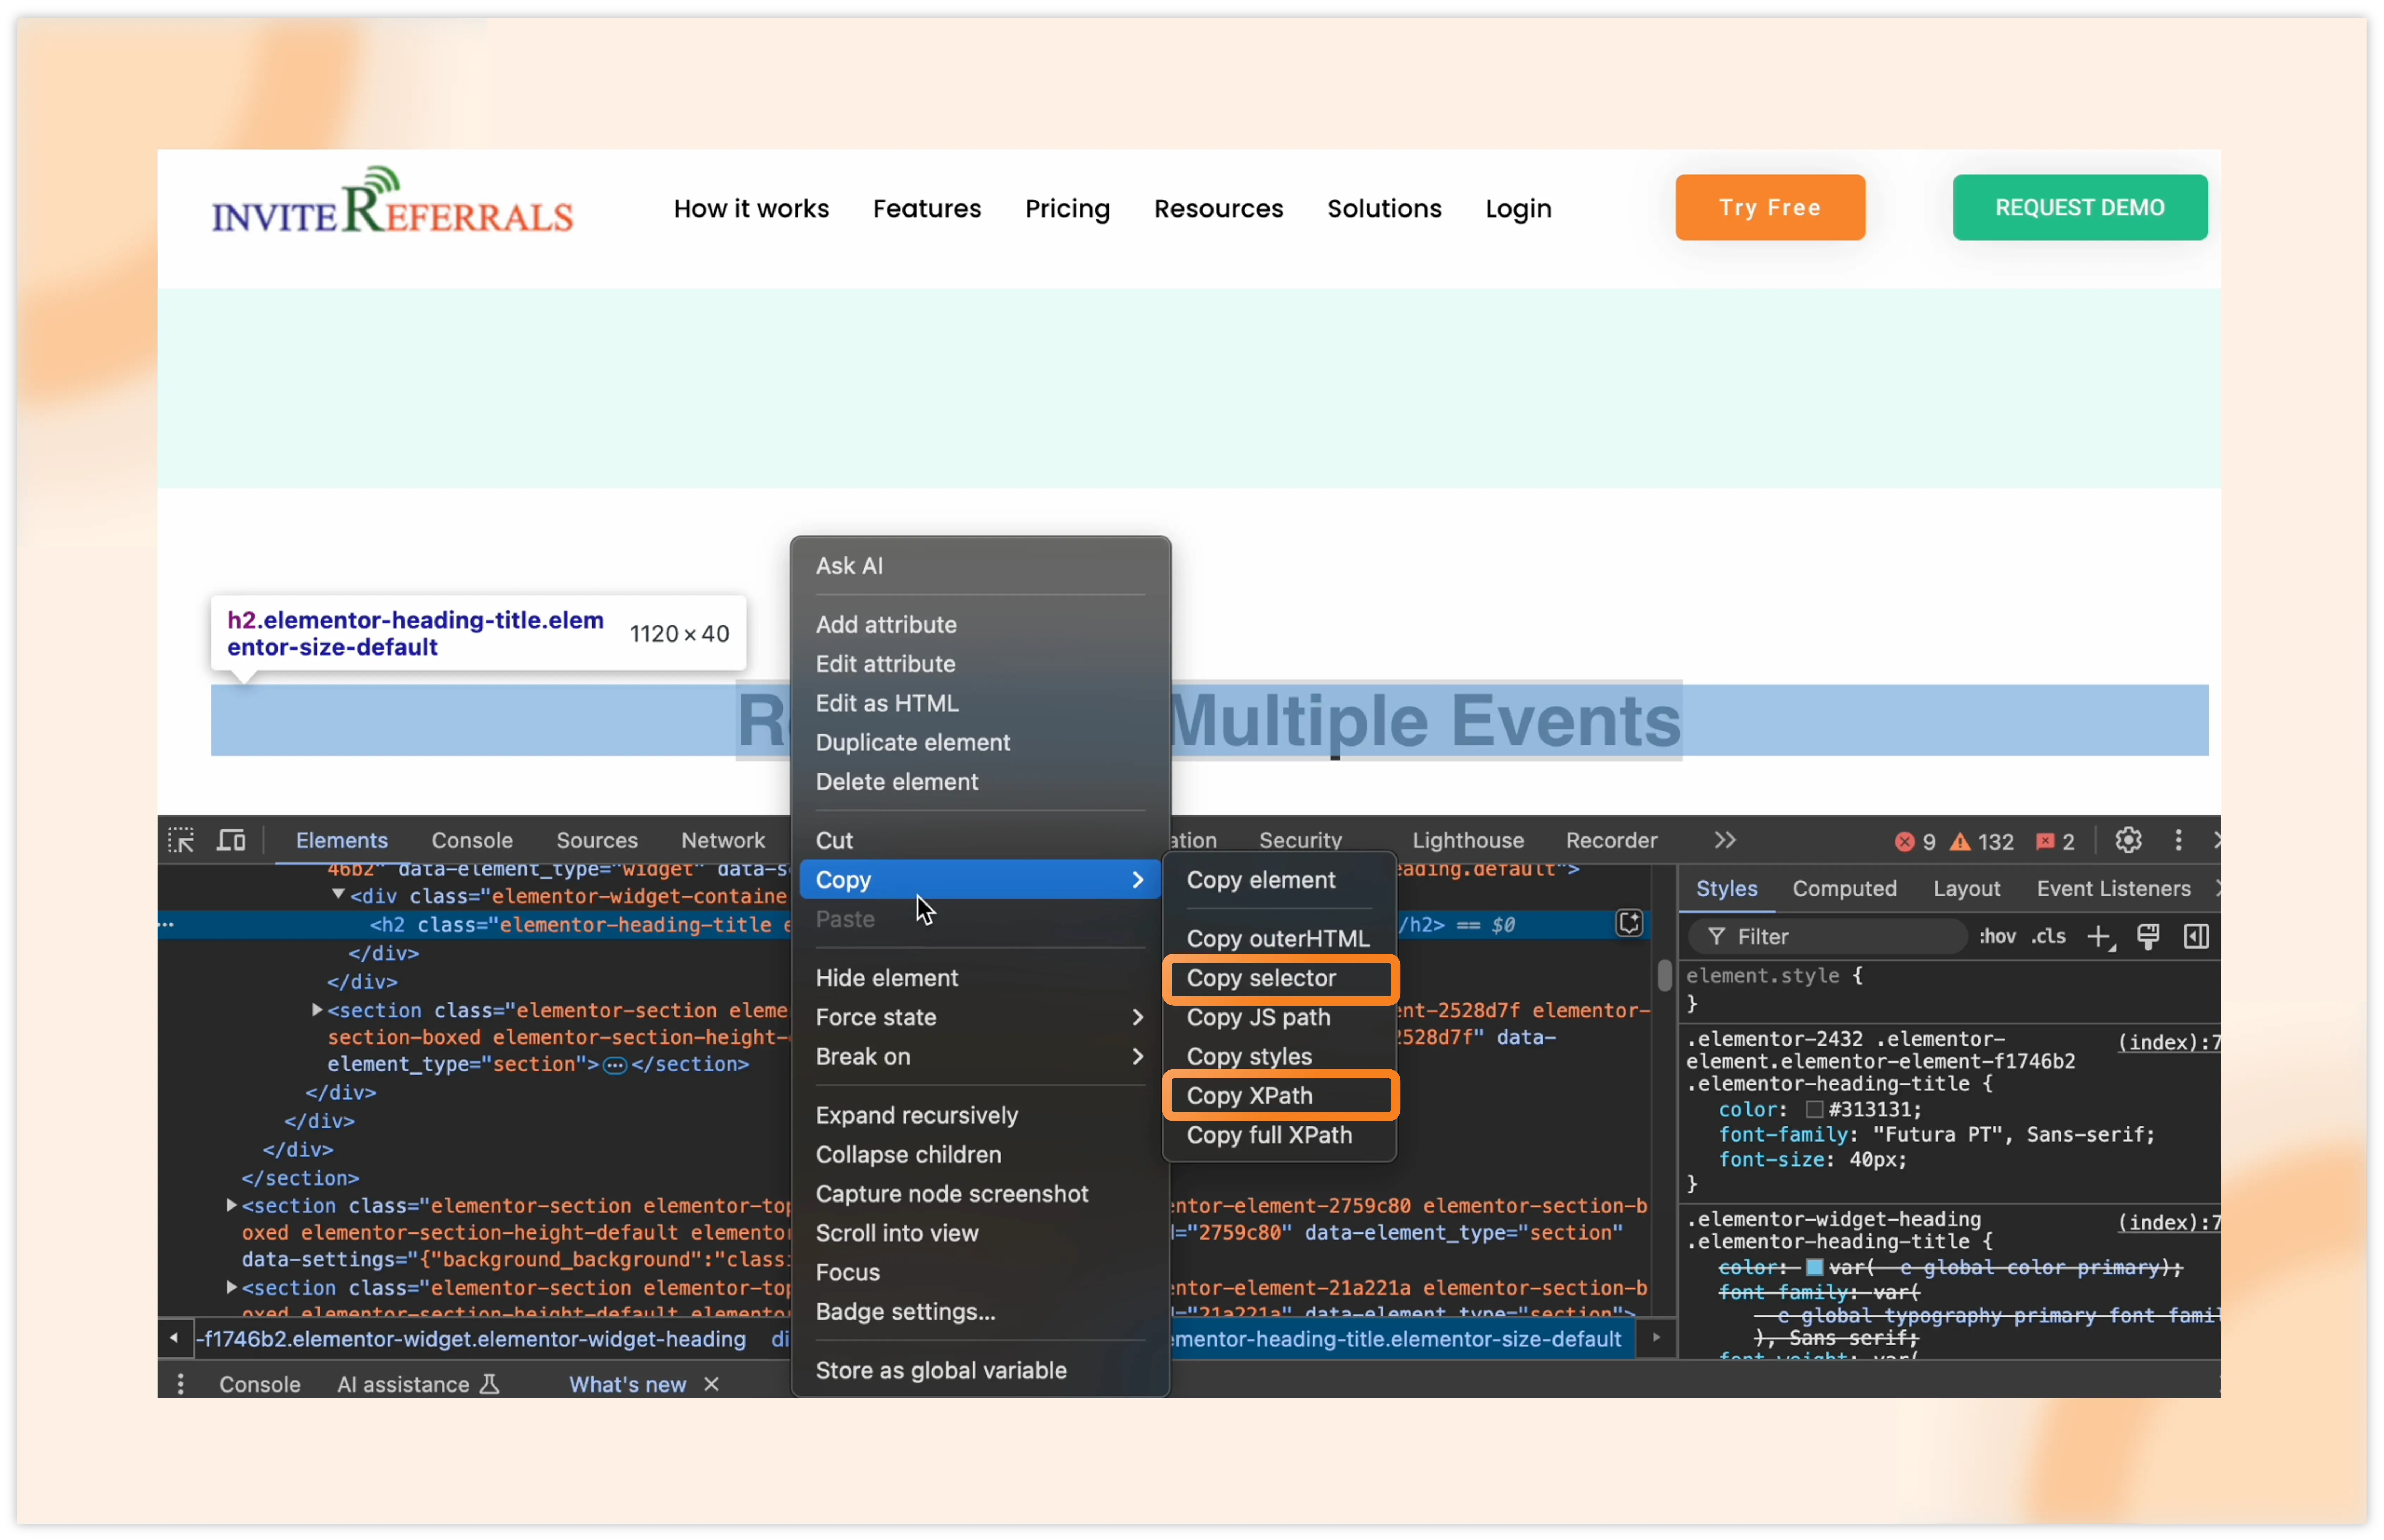
Task: Click the Try Free button
Action: (x=1769, y=207)
